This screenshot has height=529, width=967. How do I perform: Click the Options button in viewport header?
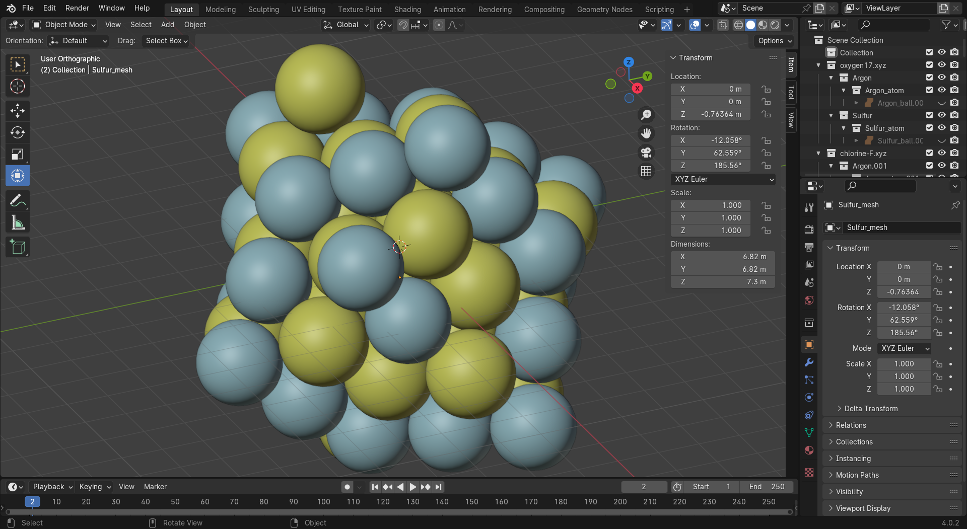pos(775,41)
